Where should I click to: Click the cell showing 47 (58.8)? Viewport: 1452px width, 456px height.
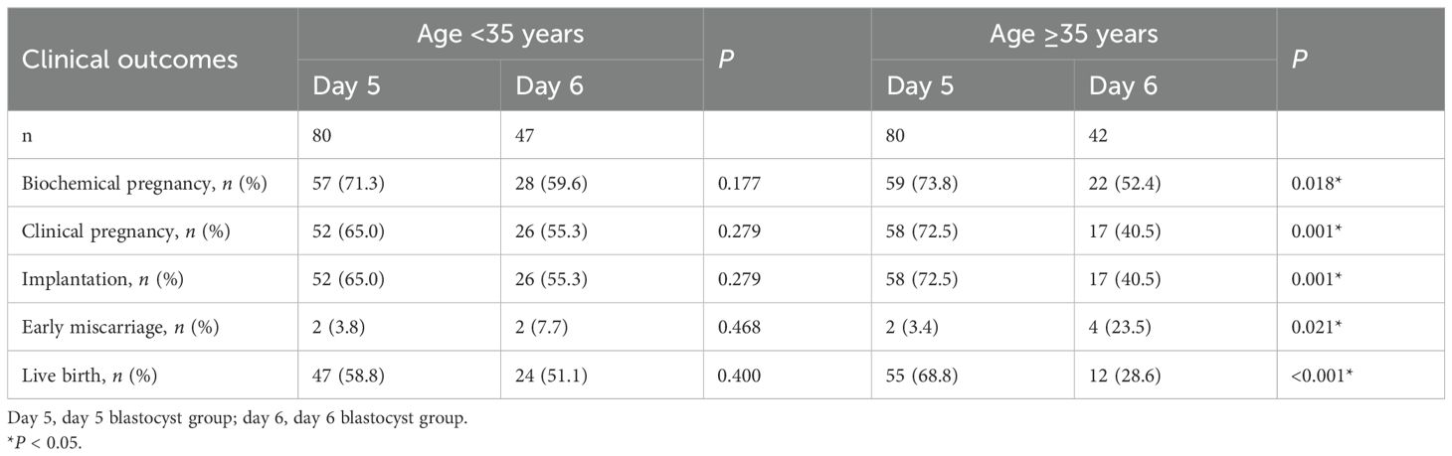point(352,375)
